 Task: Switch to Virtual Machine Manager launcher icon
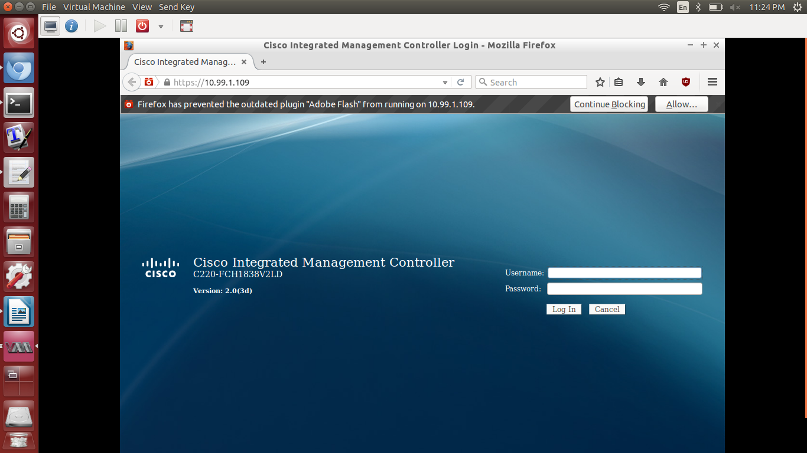(x=19, y=347)
